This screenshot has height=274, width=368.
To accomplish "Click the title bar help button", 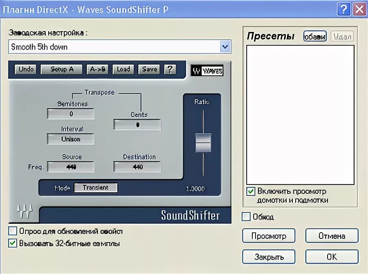I will click(343, 9).
